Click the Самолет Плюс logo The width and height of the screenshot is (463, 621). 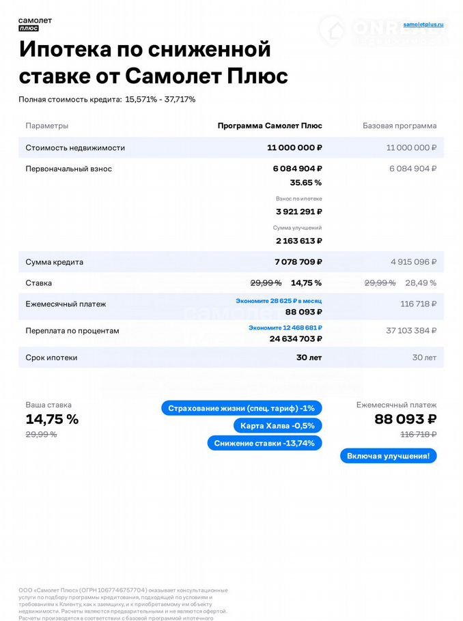(x=34, y=25)
